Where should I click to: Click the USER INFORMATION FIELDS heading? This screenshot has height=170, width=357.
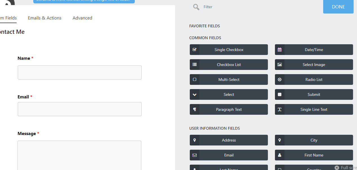214,128
